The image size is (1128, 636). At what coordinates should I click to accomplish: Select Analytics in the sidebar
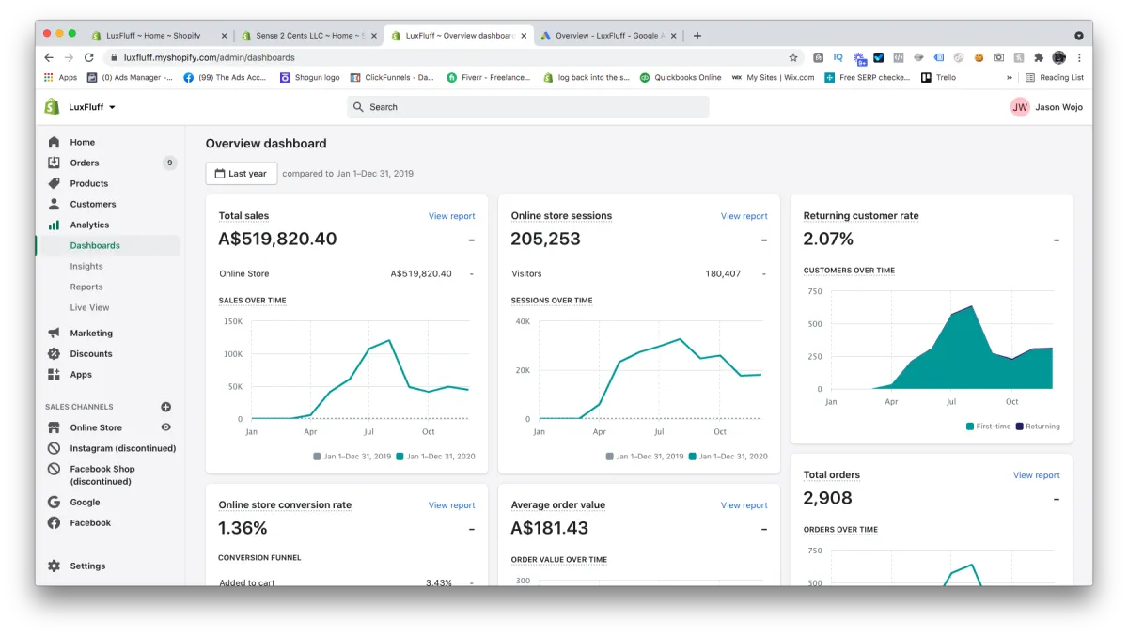point(89,225)
